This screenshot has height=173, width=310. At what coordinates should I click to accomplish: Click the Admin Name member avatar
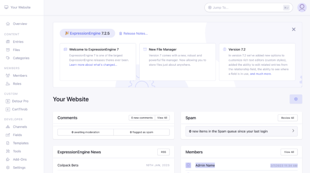pos(188,165)
